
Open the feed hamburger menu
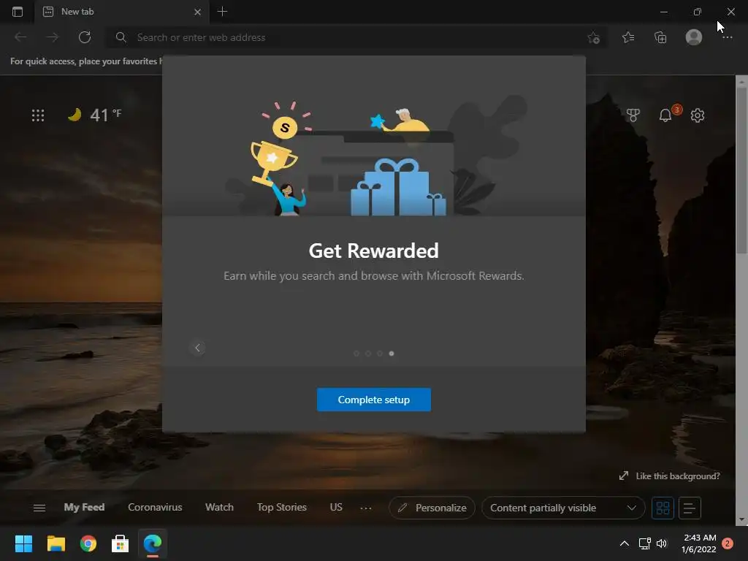pyautogui.click(x=39, y=508)
